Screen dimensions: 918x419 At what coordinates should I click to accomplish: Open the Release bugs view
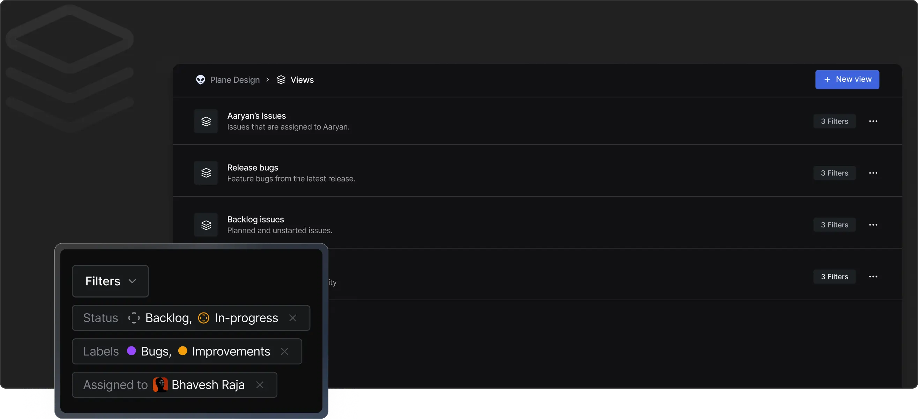pyautogui.click(x=253, y=168)
